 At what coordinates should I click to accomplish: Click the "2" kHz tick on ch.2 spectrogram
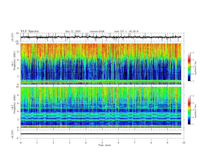coord(18,119)
